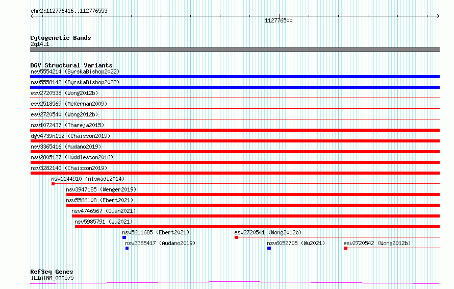Screen dimensions: 454x289
Task: Click nsv5611685 (Ebert2021) label
Action: coord(156,232)
